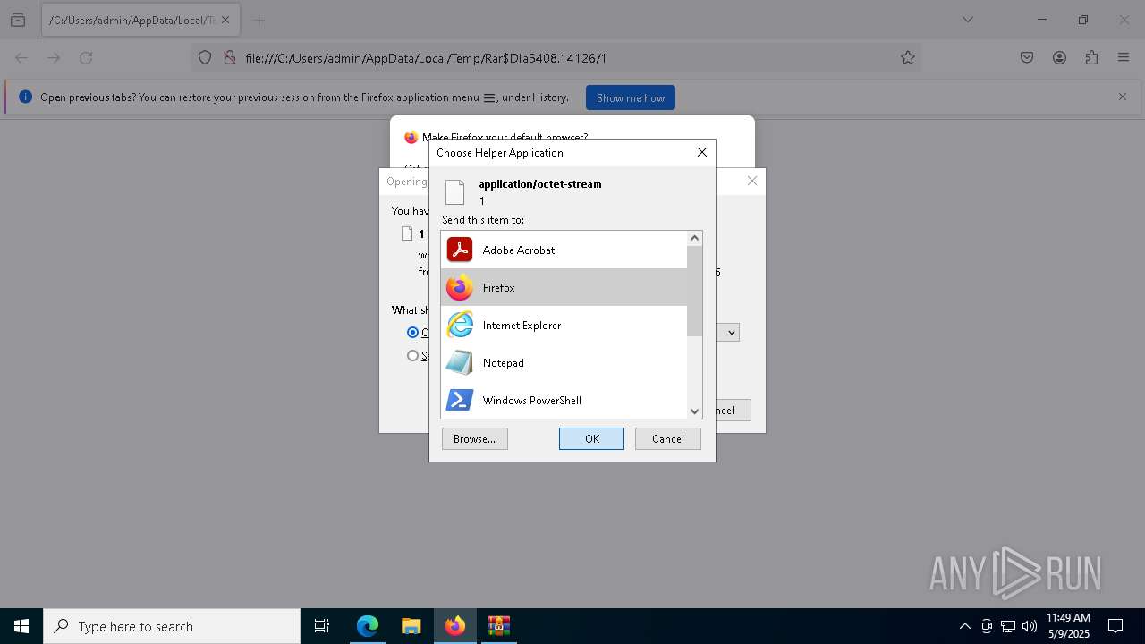
Task: Dismiss the restore session notification bar
Action: tap(1123, 97)
